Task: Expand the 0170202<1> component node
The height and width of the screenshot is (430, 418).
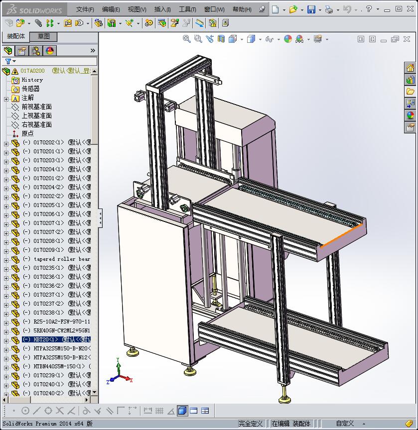Action: pyautogui.click(x=6, y=143)
